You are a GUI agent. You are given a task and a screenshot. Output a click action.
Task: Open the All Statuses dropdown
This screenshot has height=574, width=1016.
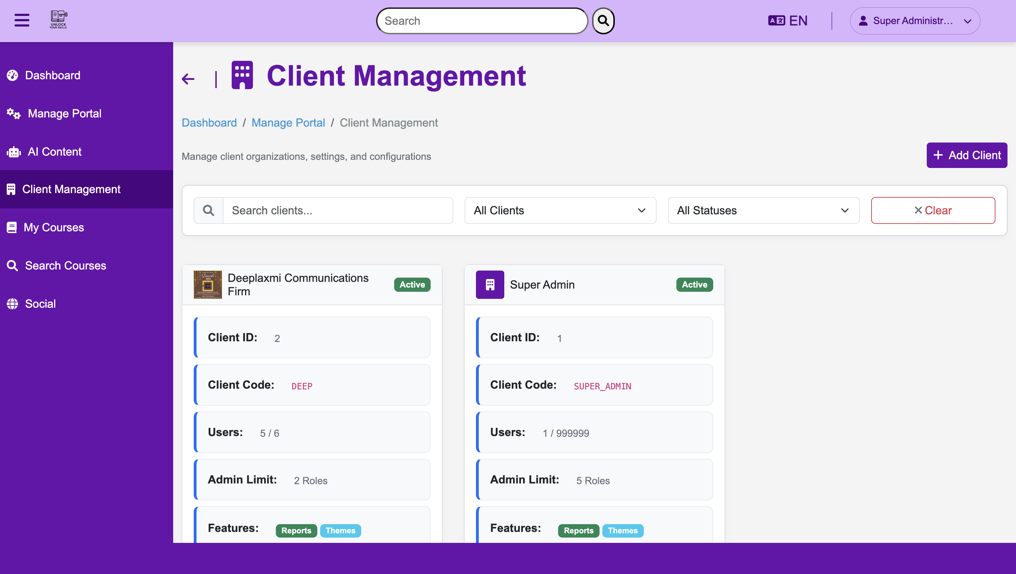[763, 210]
